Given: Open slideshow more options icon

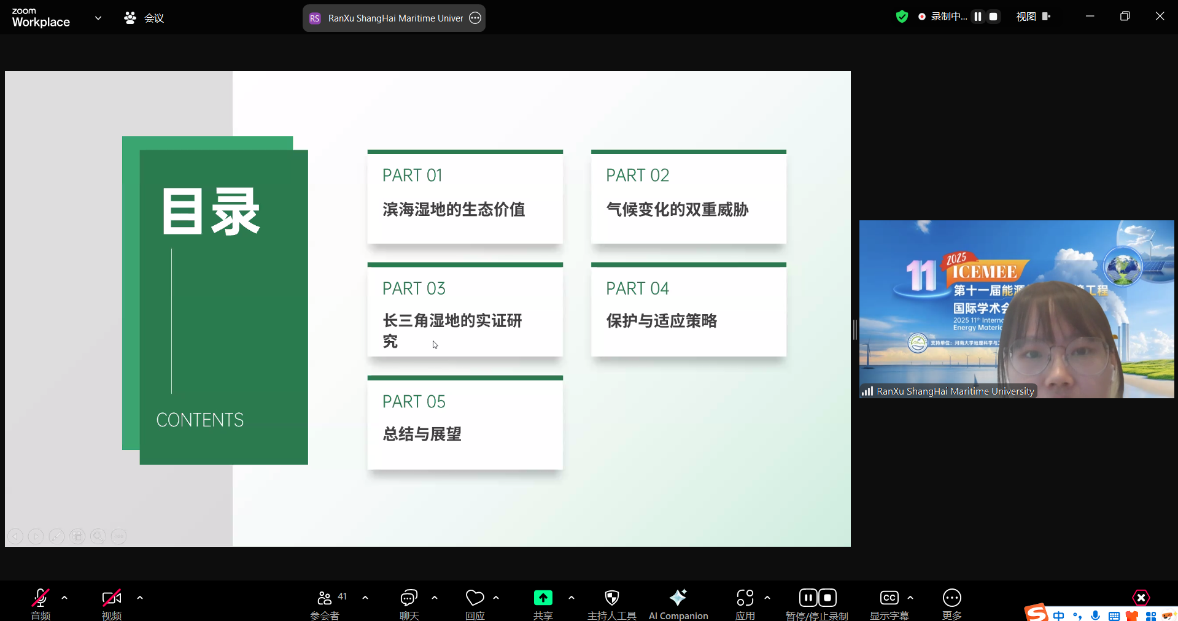Looking at the screenshot, I should (x=118, y=536).
